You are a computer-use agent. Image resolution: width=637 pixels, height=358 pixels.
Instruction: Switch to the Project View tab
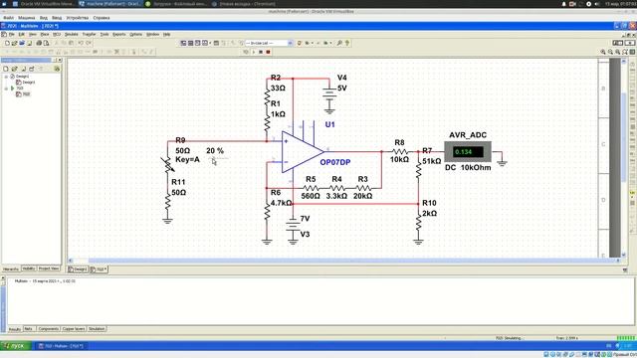pyautogui.click(x=49, y=268)
